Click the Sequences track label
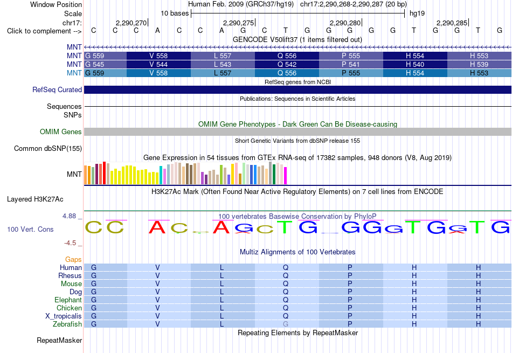The height and width of the screenshot is (353, 512). click(64, 107)
